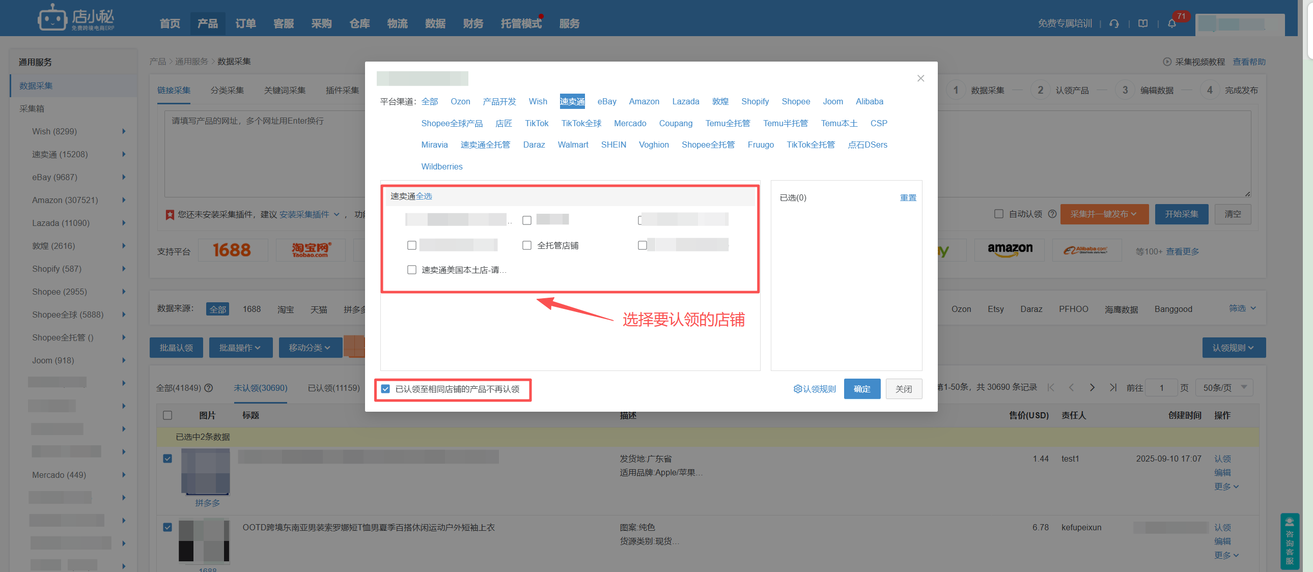Click the 店小秘 robot logo
Image resolution: width=1313 pixels, height=572 pixels.
click(76, 18)
